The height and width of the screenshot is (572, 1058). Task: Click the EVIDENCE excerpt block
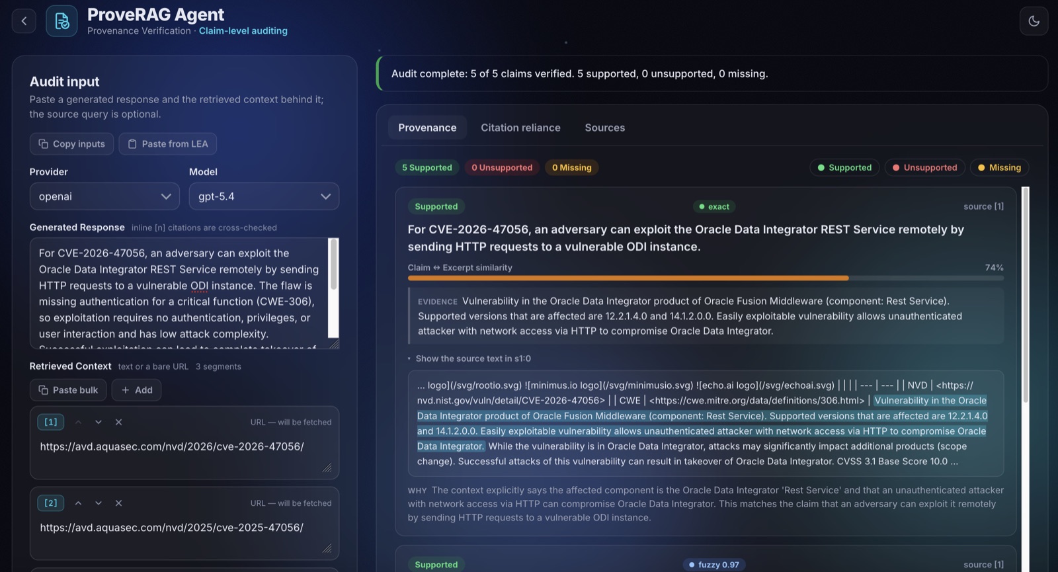click(x=706, y=316)
